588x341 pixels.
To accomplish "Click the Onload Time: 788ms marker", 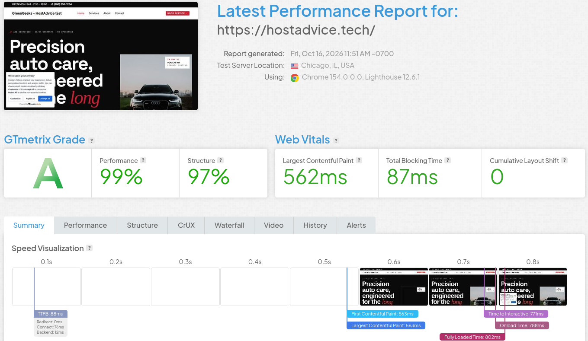I will coord(522,325).
